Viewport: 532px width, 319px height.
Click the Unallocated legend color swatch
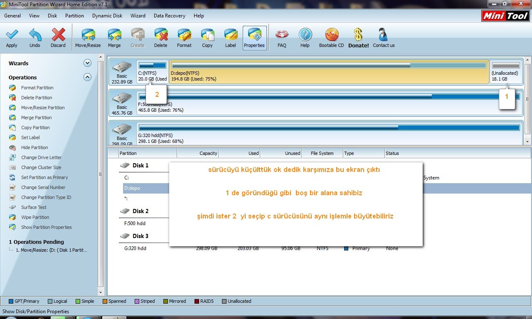coord(224,302)
